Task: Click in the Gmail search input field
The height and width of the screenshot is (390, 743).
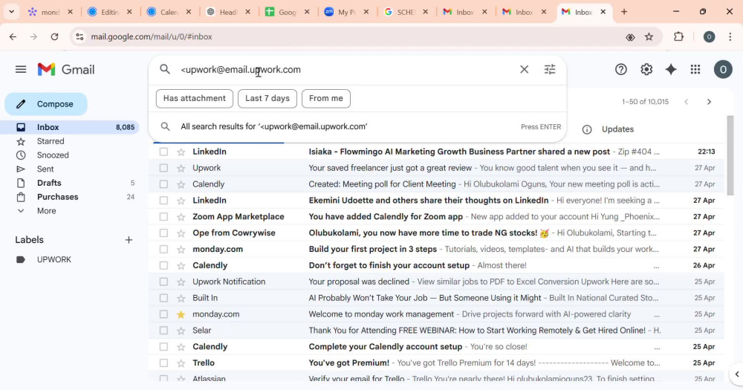Action: point(346,70)
